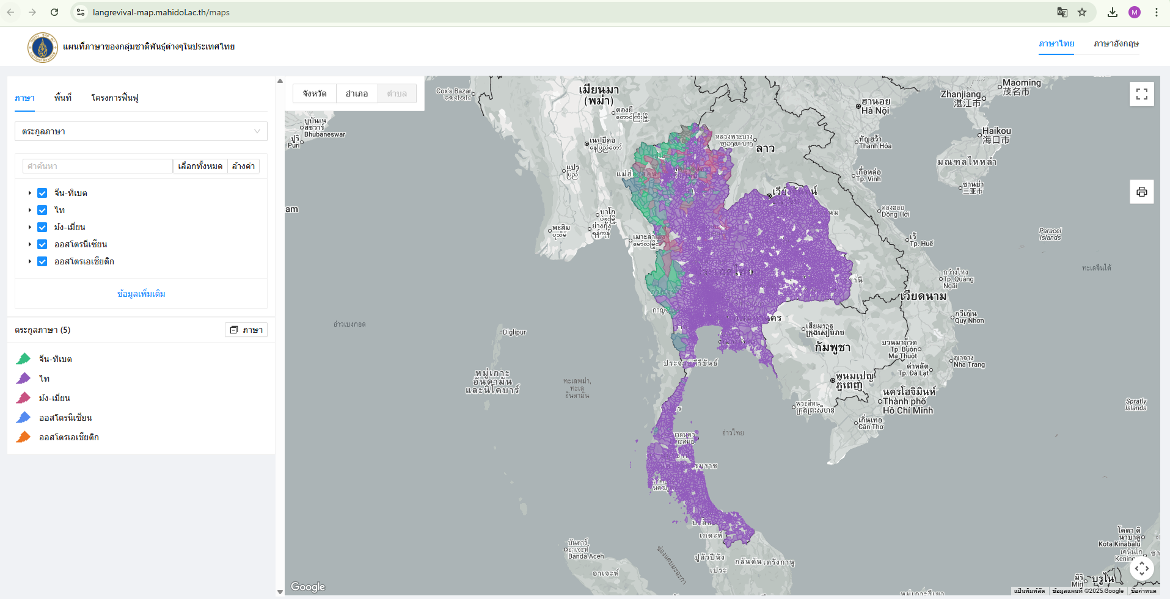Viewport: 1170px width, 599px height.
Task: Click the ค้นหา search input field
Action: coord(98,166)
